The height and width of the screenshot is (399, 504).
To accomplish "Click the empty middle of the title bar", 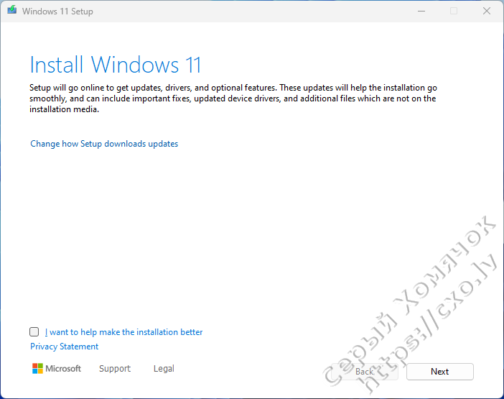I will coord(251,12).
